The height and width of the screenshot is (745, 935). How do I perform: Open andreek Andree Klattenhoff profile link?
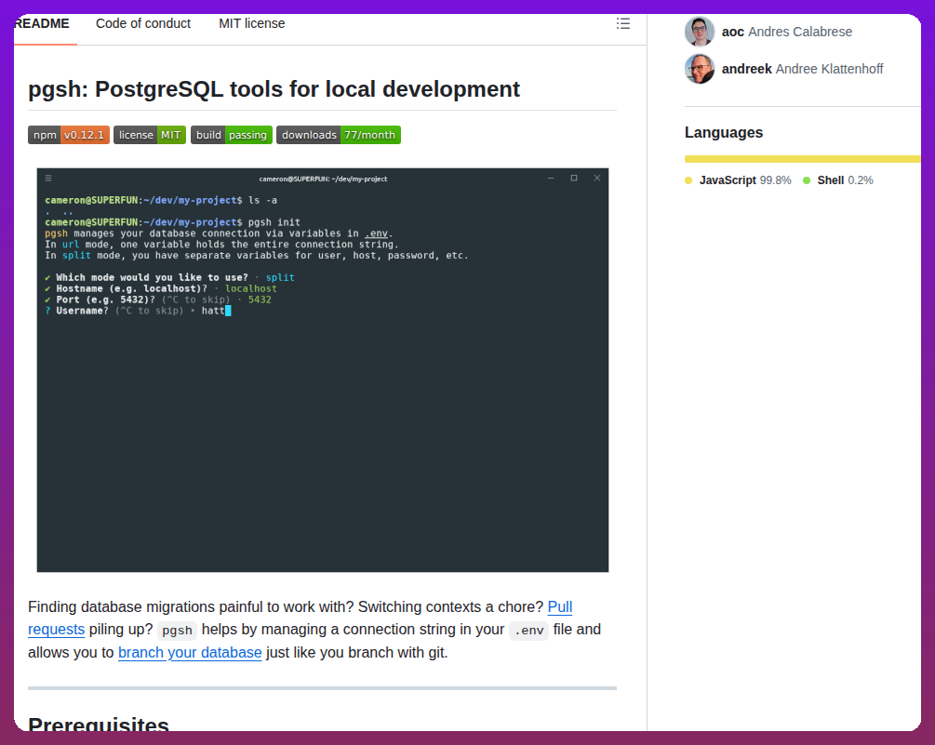[802, 69]
